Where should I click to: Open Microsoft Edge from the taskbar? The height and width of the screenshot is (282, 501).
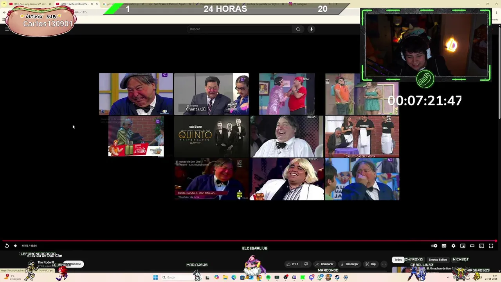tap(234, 277)
